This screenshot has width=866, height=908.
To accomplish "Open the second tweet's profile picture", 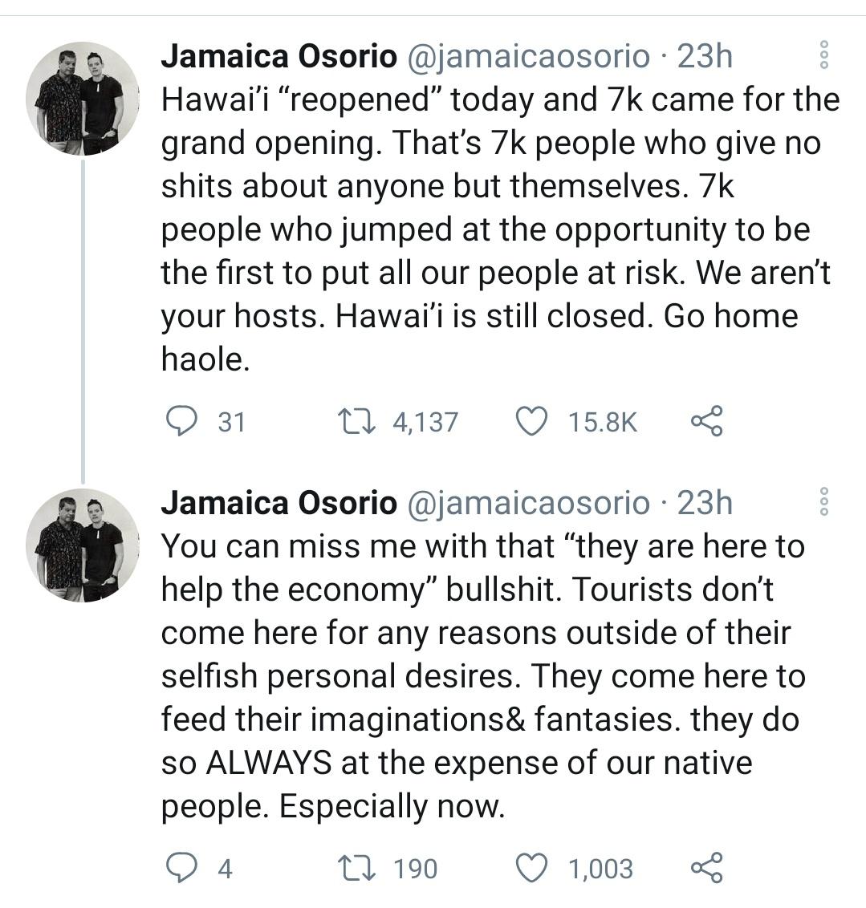I will (82, 545).
